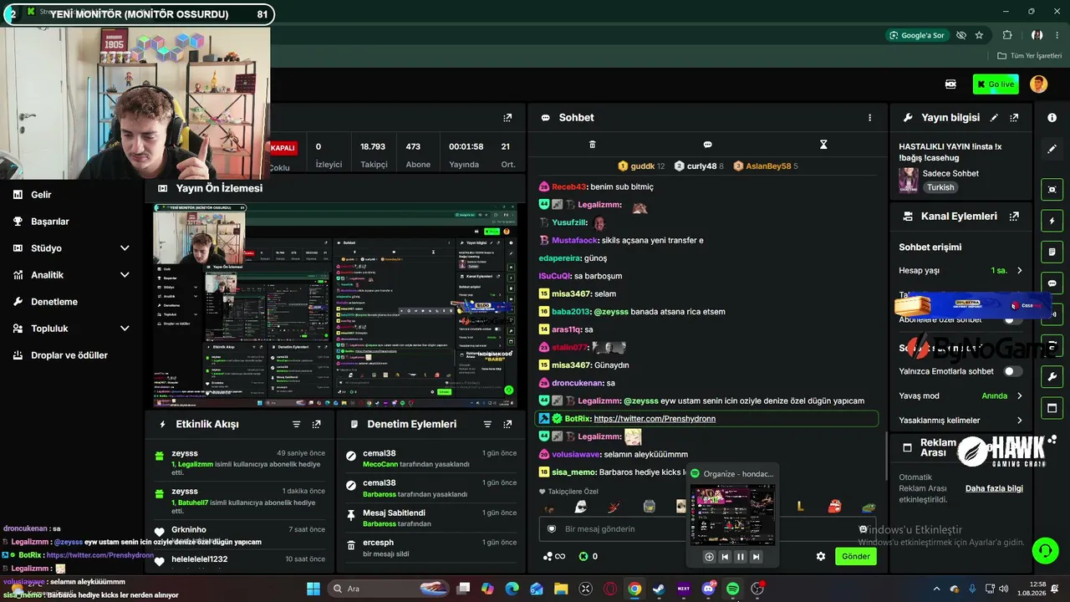Open Droplar ve ödüller page
1070x602 pixels.
69,355
